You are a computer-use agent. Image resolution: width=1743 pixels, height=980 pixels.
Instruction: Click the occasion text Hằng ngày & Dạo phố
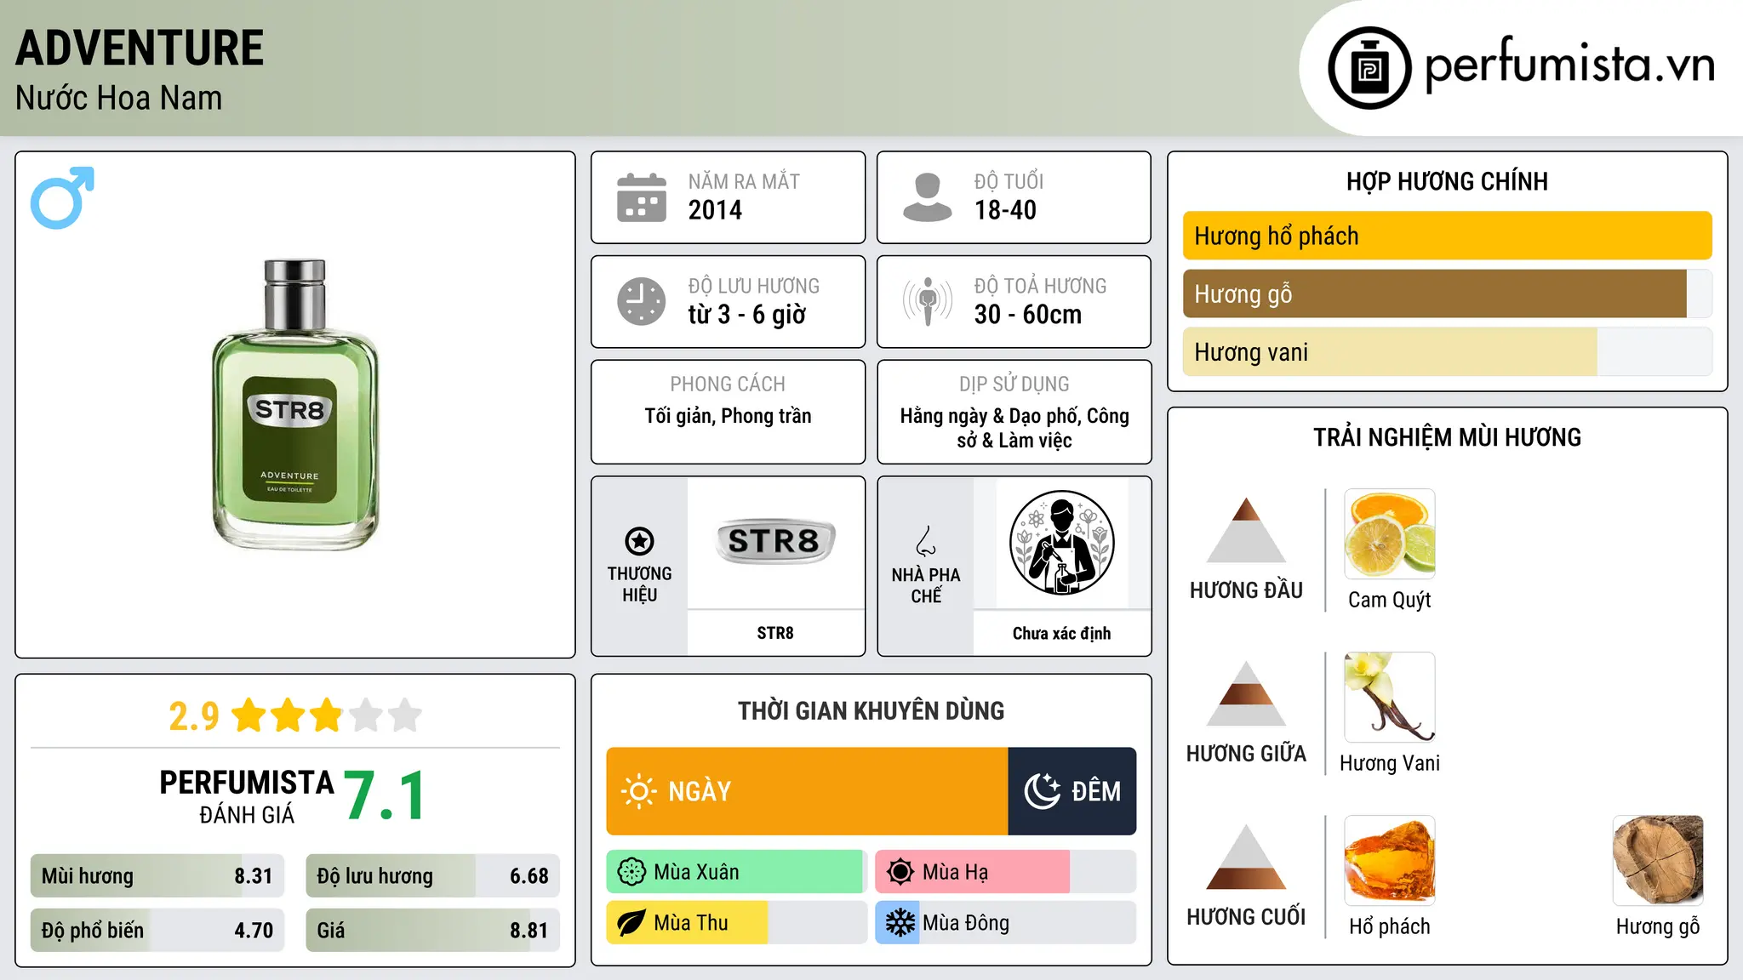click(x=990, y=416)
